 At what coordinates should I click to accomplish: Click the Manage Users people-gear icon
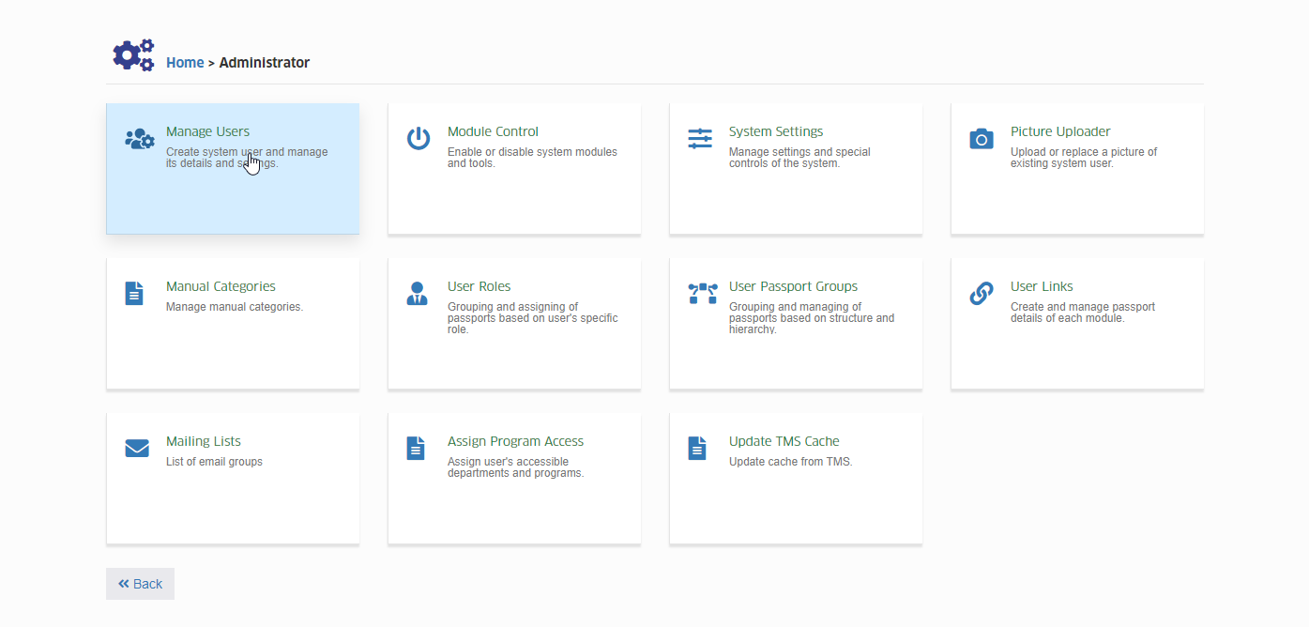point(139,140)
